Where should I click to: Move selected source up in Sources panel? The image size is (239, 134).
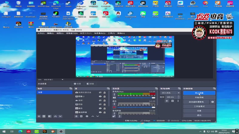point(93,116)
